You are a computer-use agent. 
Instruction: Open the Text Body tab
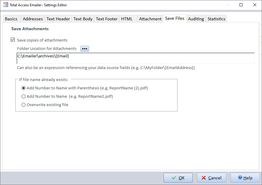(83, 19)
